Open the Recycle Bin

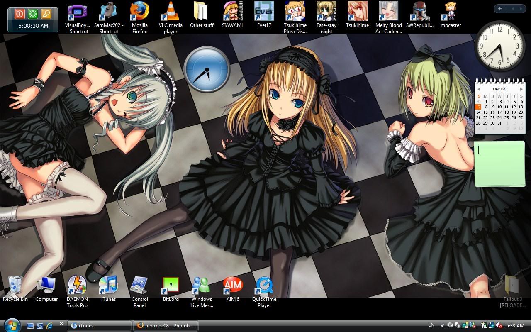click(x=15, y=286)
